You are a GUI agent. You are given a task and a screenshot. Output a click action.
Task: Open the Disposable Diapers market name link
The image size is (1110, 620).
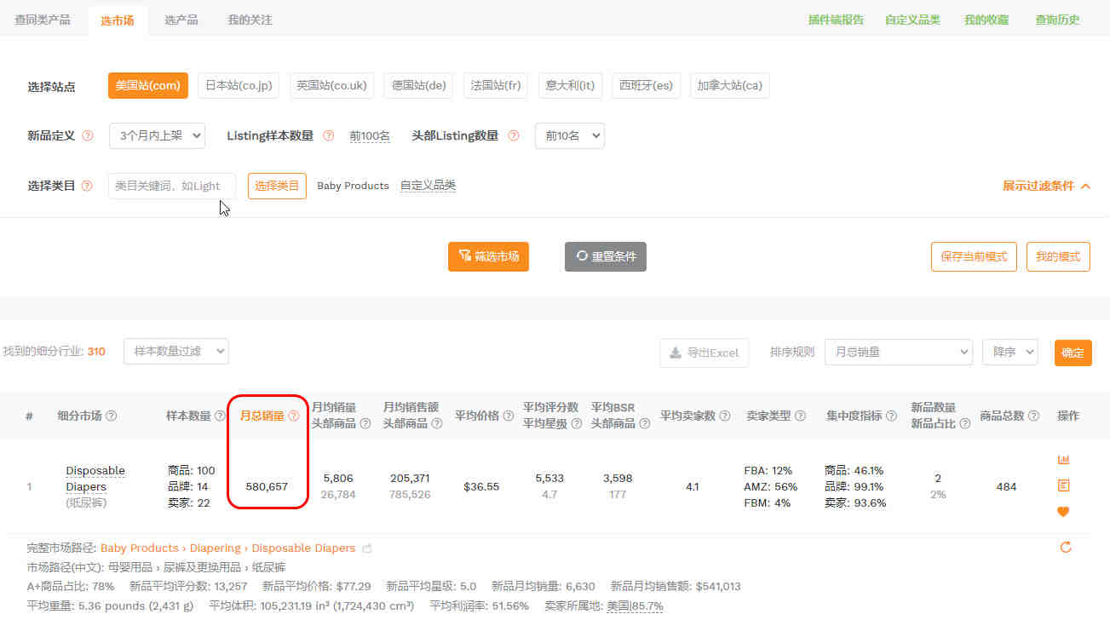point(95,479)
